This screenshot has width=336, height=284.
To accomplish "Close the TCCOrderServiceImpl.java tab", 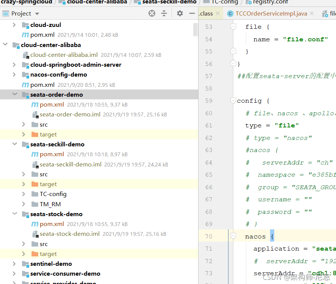I will [x=312, y=13].
